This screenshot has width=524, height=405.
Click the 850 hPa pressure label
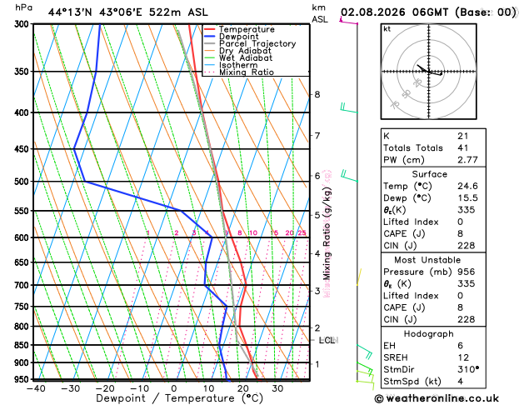pos(23,345)
